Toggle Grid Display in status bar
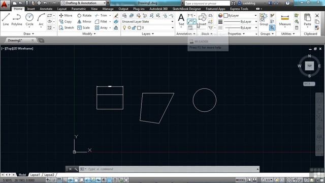The width and height of the screenshot is (325, 183). tap(59, 180)
